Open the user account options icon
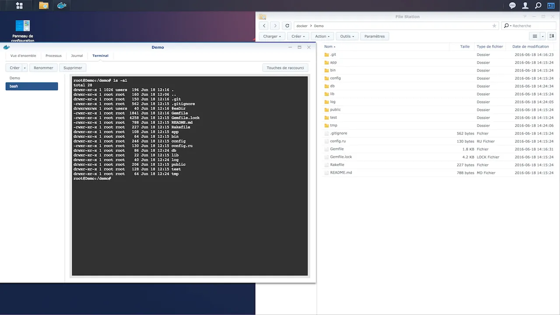Screen dimensions: 560x315 click(525, 6)
